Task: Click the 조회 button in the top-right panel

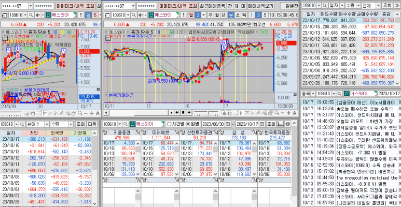Action: pos(387,5)
